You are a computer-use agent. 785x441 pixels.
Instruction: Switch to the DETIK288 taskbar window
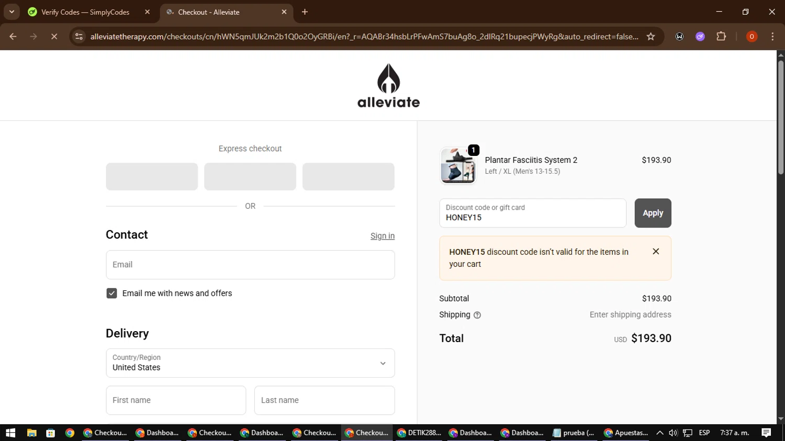(x=419, y=433)
